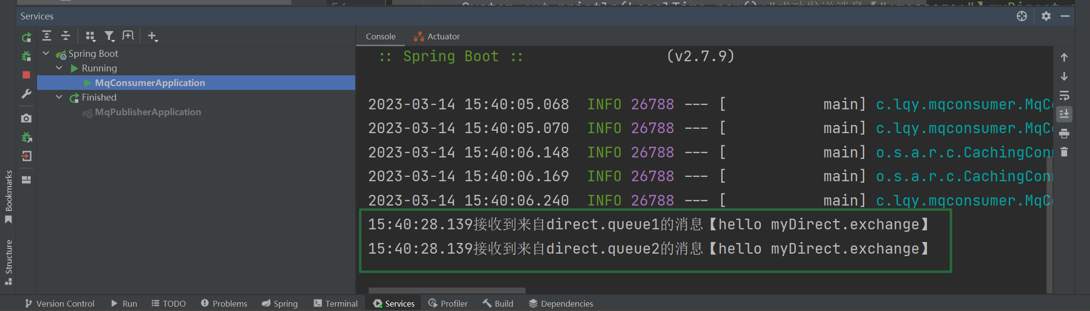Click the print console icon

point(1064,133)
